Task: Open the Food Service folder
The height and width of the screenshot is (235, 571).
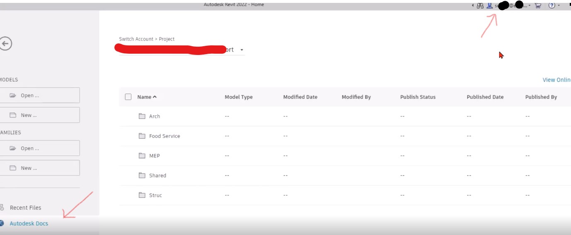Action: point(165,136)
